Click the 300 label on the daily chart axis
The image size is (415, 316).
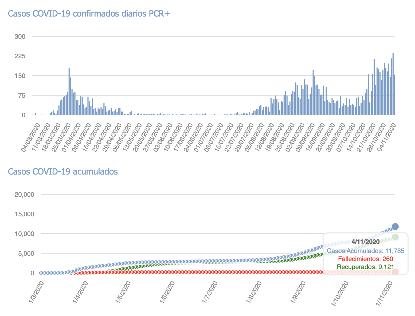pyautogui.click(x=20, y=36)
